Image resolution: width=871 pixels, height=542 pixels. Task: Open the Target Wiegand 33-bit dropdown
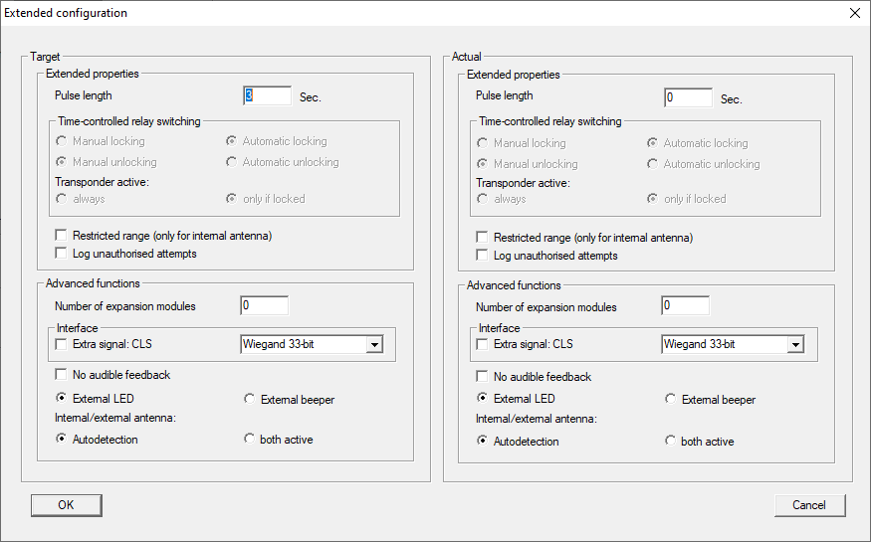(374, 345)
